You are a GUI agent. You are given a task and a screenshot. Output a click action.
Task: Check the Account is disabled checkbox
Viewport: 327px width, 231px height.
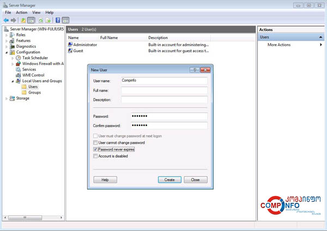tap(95, 156)
